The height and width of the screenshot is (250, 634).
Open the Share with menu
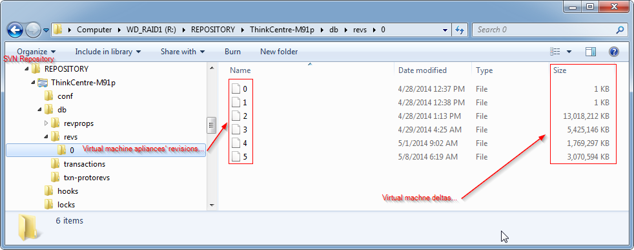(x=182, y=52)
